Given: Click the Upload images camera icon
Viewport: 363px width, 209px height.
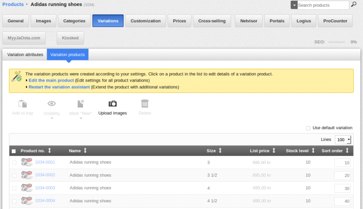Looking at the screenshot, I should point(112,104).
